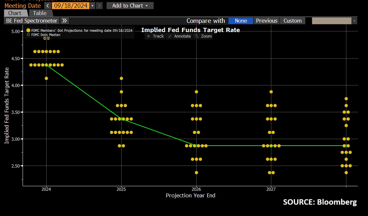Open the meeting date dropdown
This screenshot has width=368, height=216.
point(92,6)
